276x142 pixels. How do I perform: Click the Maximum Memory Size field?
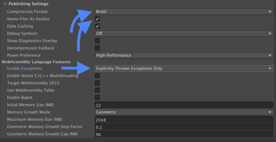pos(184,120)
